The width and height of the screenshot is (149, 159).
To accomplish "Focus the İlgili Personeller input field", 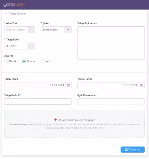I will click(x=111, y=102).
